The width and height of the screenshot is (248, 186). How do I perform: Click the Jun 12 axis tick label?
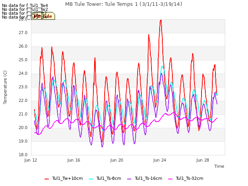tap(31, 160)
